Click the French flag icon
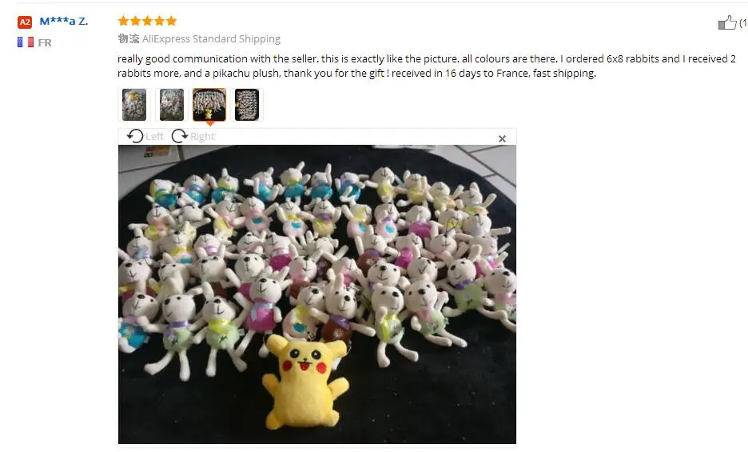Screen dimensions: 748x452 26,42
